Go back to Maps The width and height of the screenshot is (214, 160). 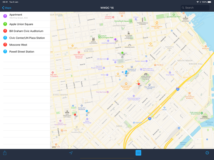pyautogui.click(x=7, y=8)
